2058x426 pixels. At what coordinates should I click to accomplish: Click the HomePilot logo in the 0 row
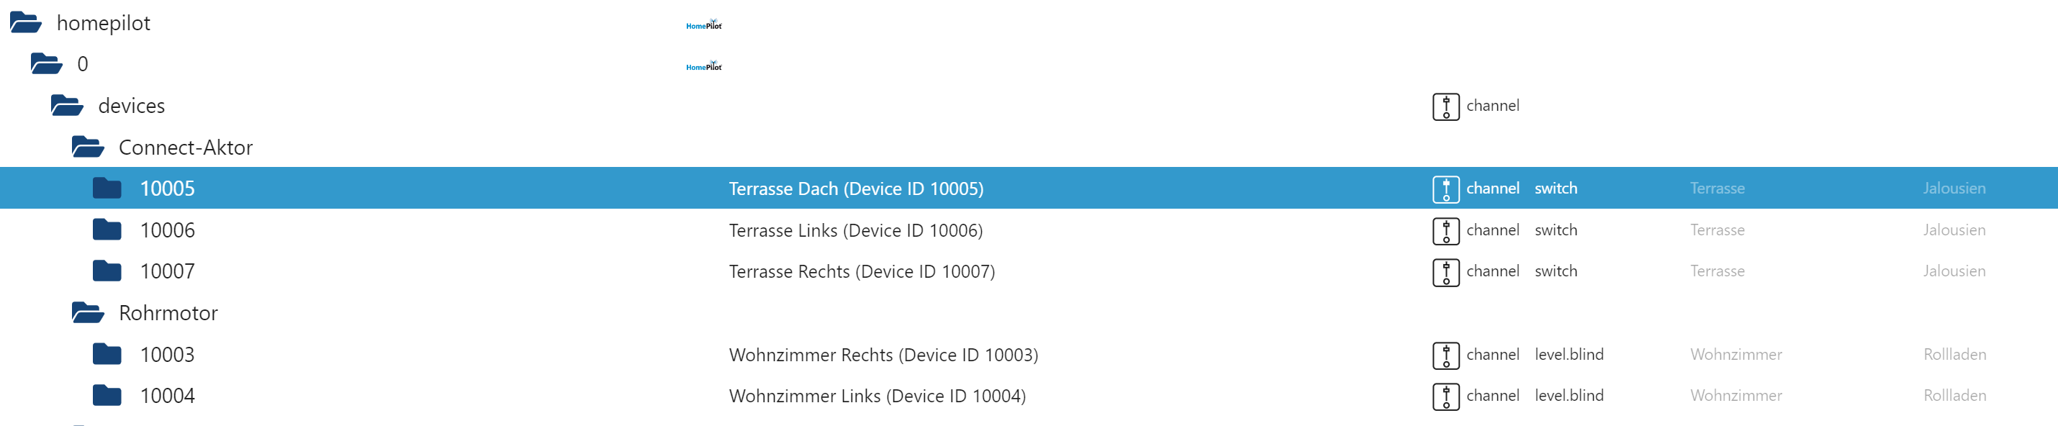click(703, 66)
